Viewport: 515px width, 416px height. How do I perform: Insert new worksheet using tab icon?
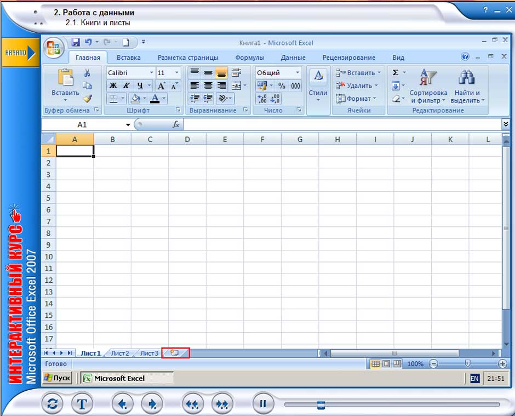pos(175,354)
